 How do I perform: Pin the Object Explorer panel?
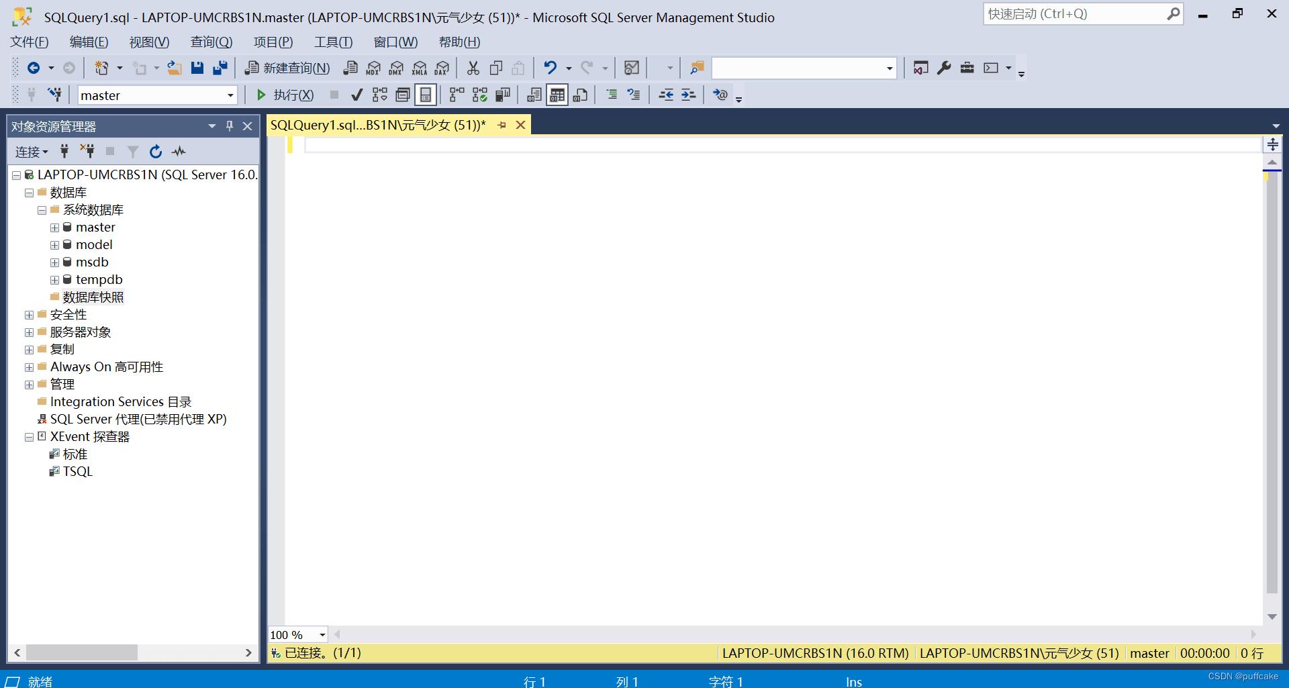click(x=230, y=126)
